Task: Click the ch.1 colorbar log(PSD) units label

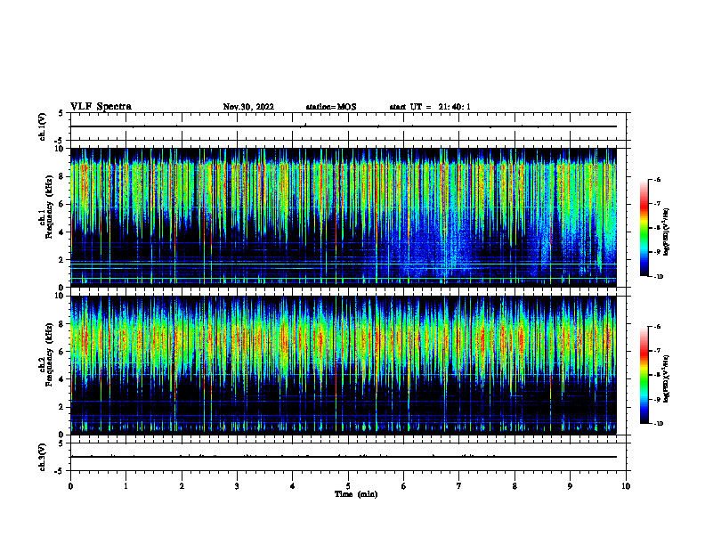Action: click(x=667, y=232)
